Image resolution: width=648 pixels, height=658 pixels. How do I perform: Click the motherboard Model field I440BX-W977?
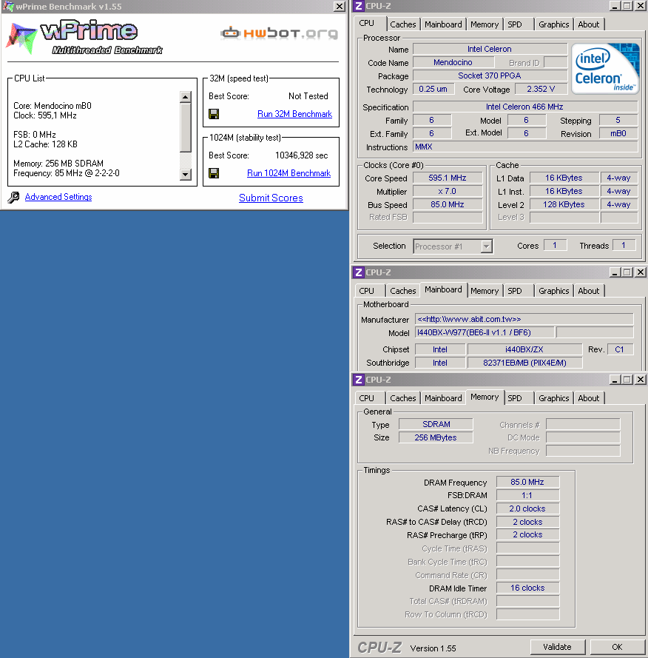(x=485, y=333)
